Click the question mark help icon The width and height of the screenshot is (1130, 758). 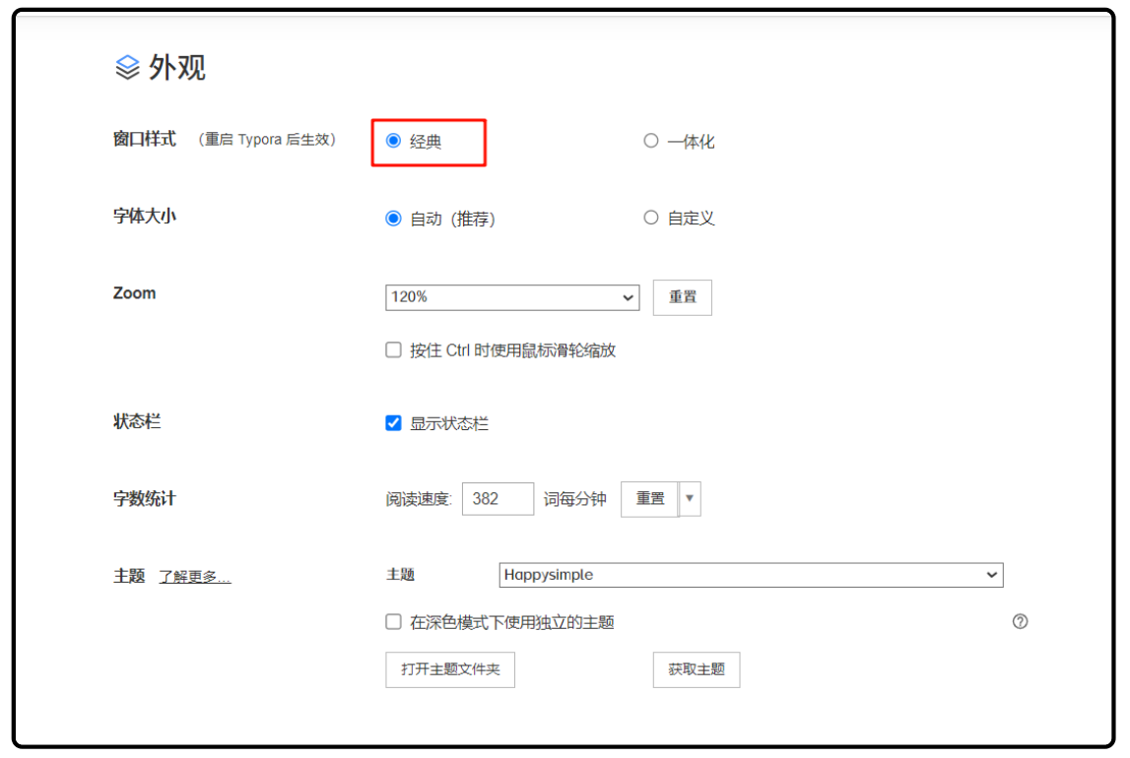pos(1020,621)
